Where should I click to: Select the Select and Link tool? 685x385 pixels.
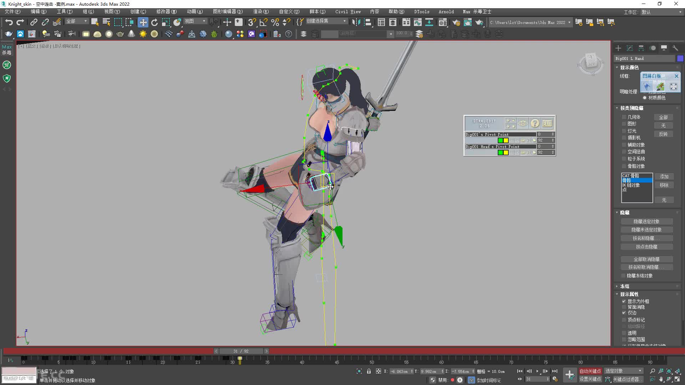(34, 22)
